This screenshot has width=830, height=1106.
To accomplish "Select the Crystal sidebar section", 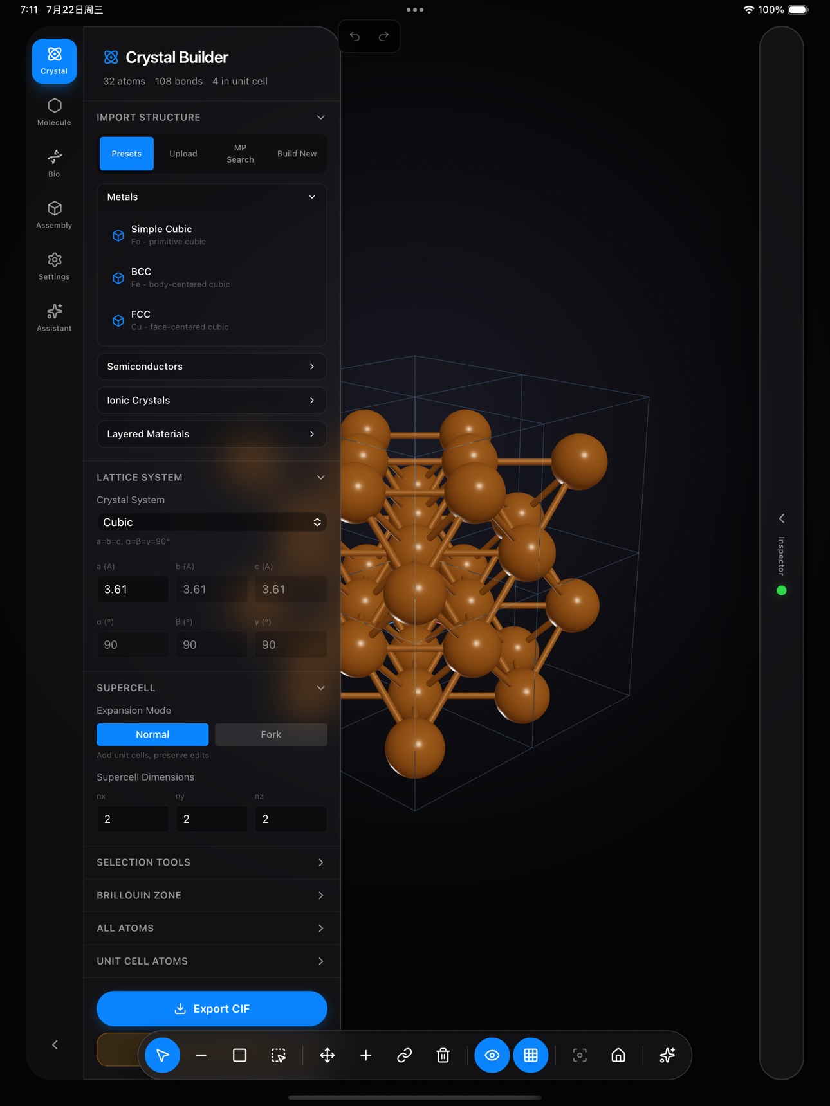I will (54, 61).
